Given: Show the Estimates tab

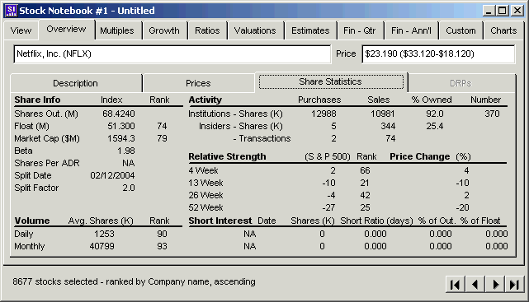Looking at the screenshot, I should [310, 30].
